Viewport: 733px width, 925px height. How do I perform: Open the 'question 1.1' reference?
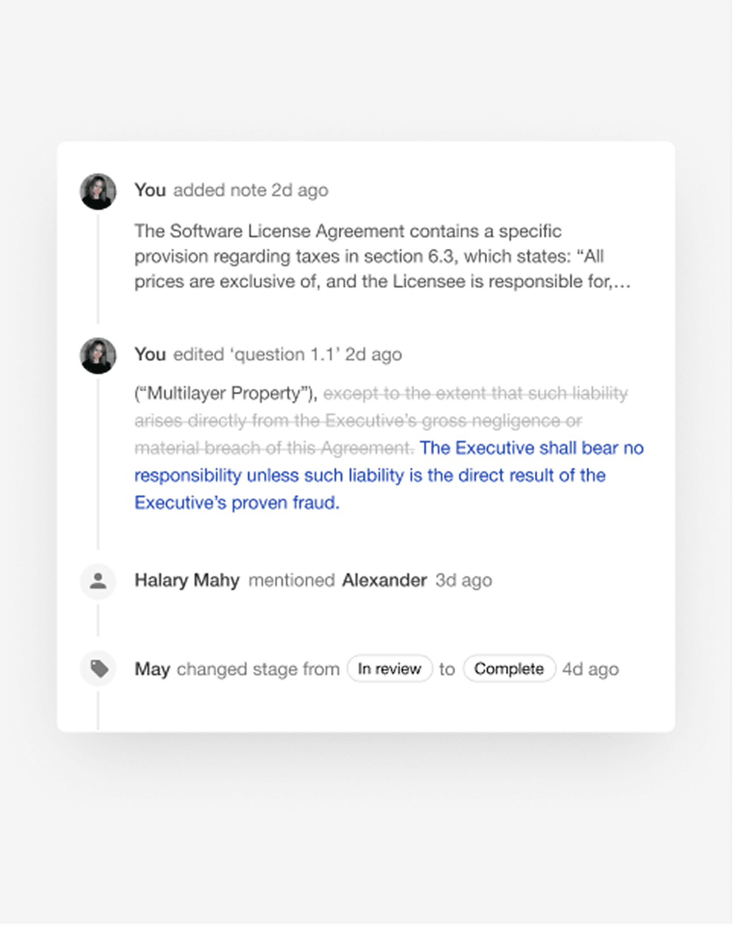[x=284, y=355]
